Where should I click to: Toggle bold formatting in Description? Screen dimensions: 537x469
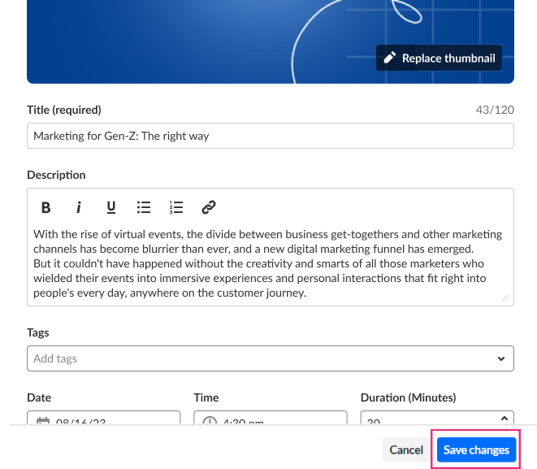point(45,207)
